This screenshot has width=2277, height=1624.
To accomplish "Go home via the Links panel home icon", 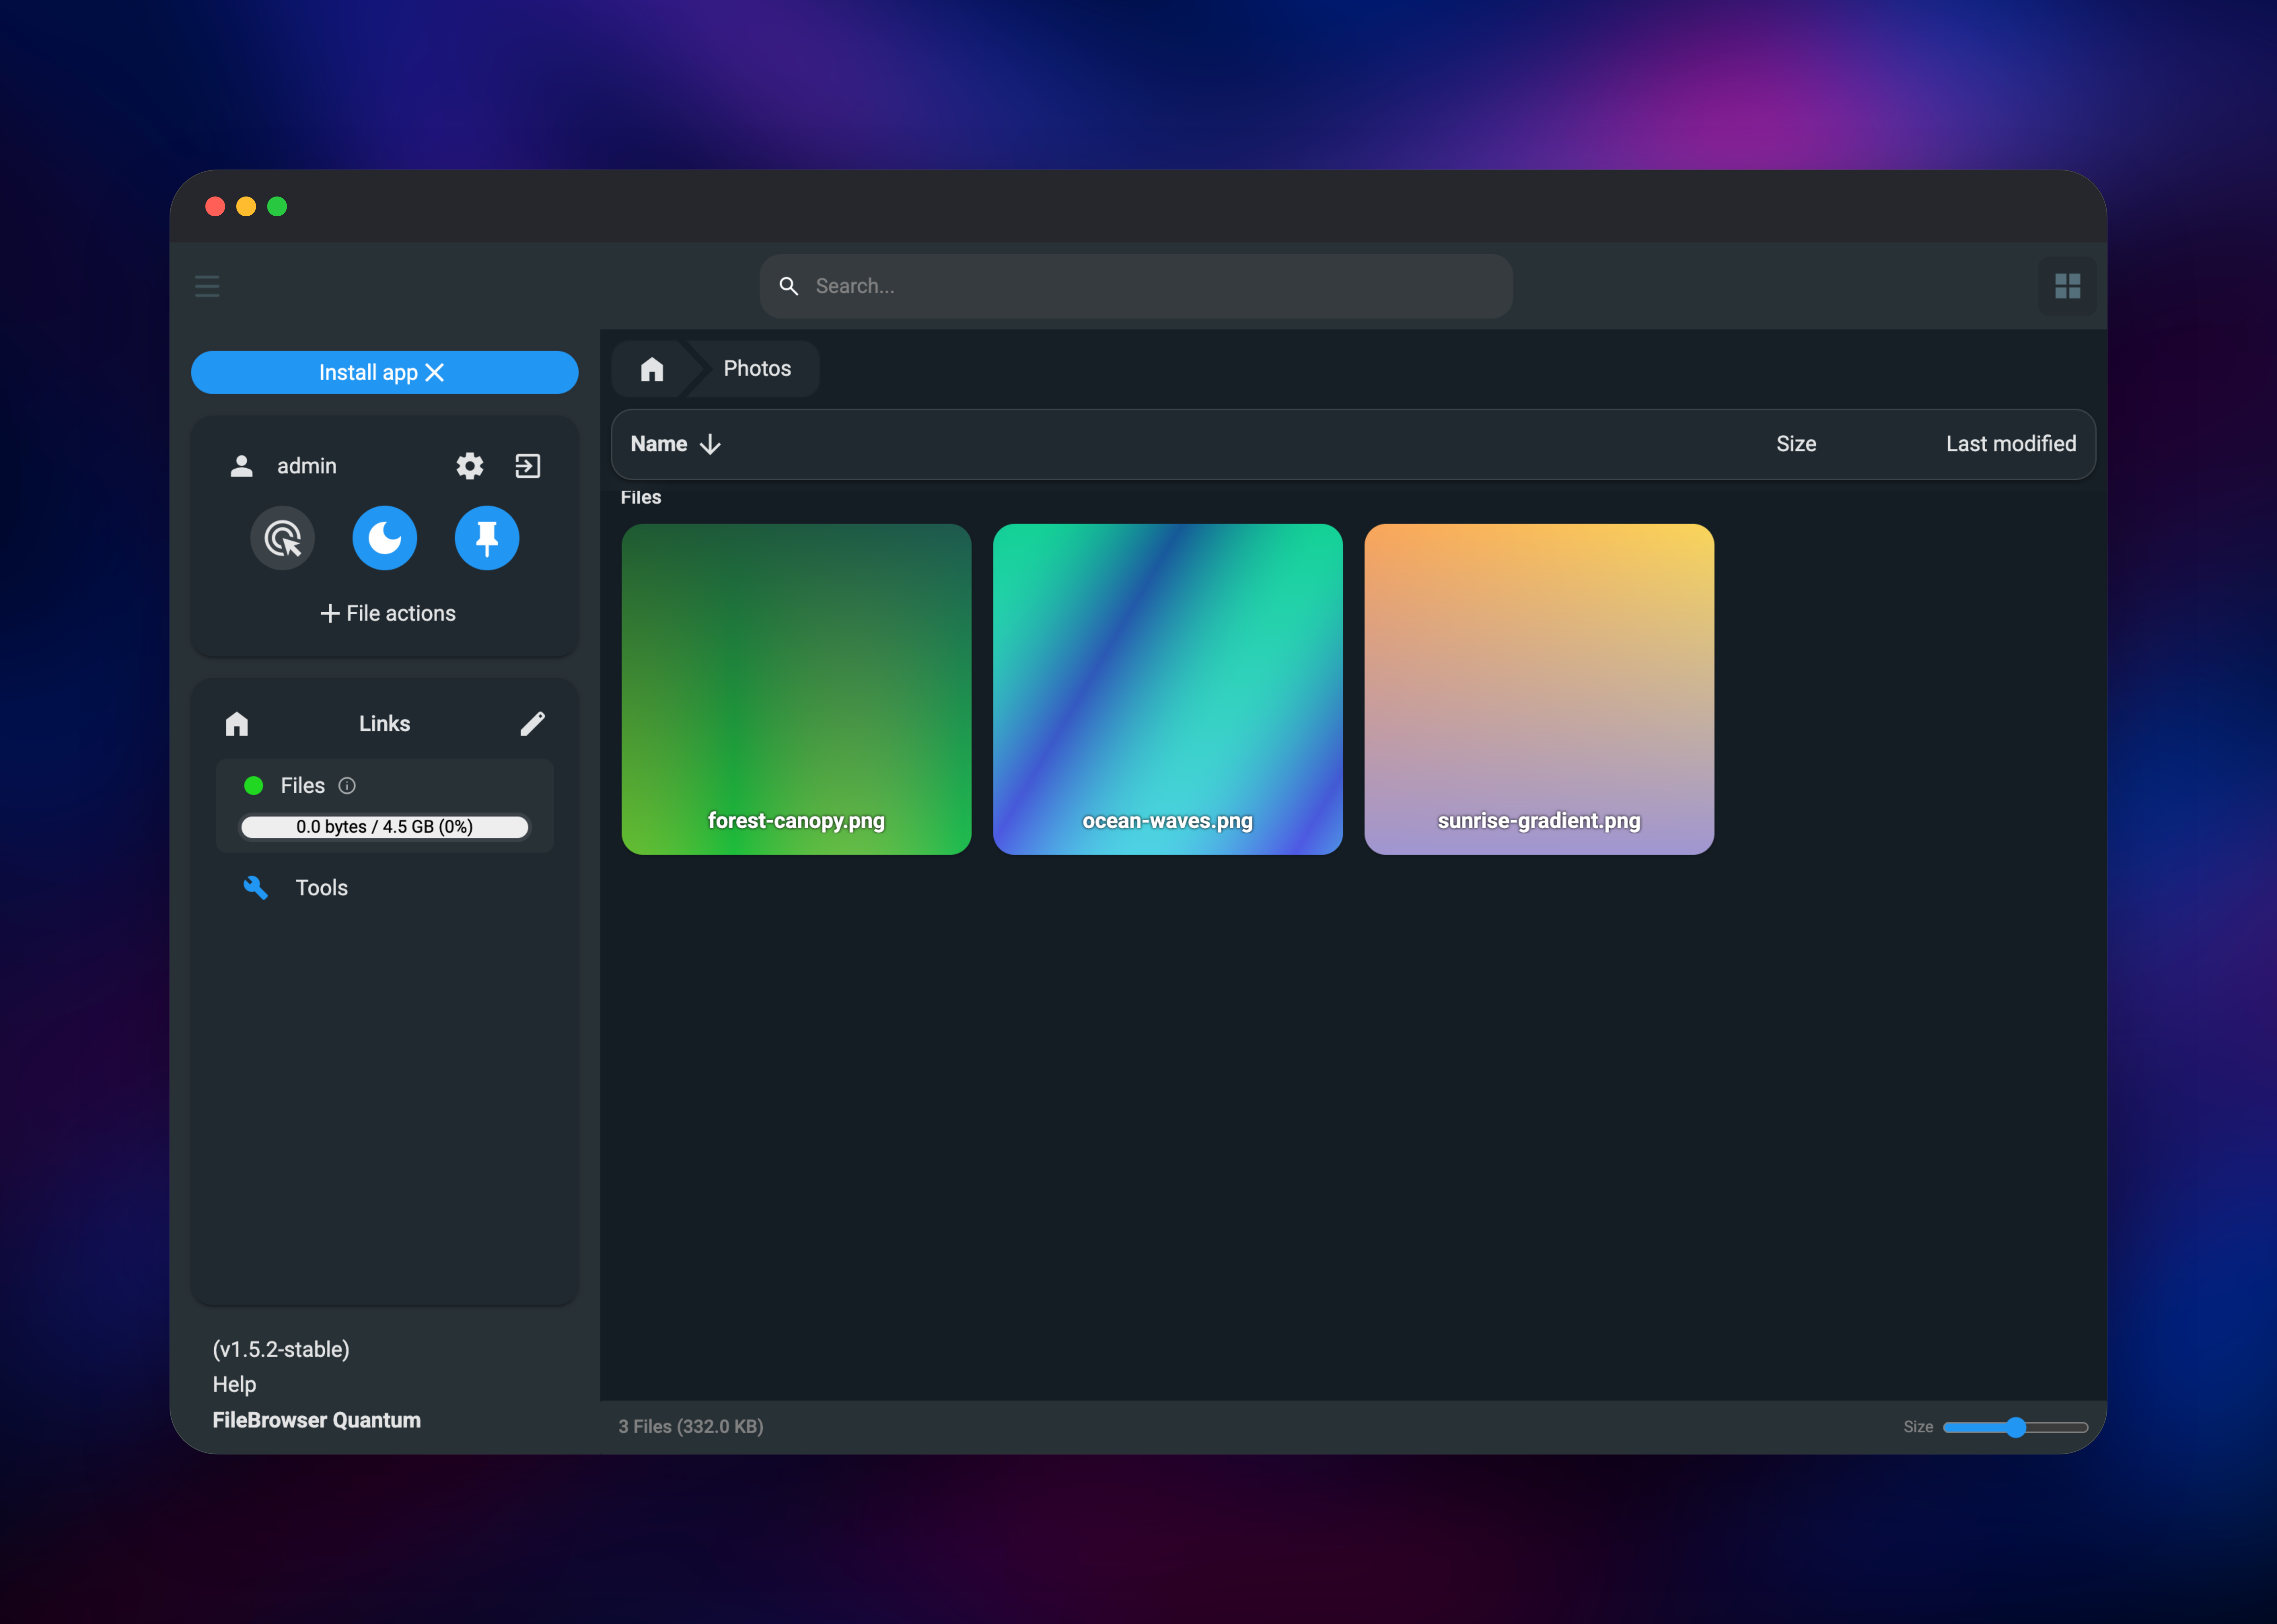I will (x=237, y=724).
